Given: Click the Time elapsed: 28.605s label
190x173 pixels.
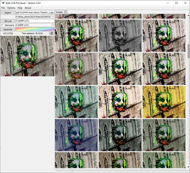Looking at the screenshot, I should (x=32, y=33).
